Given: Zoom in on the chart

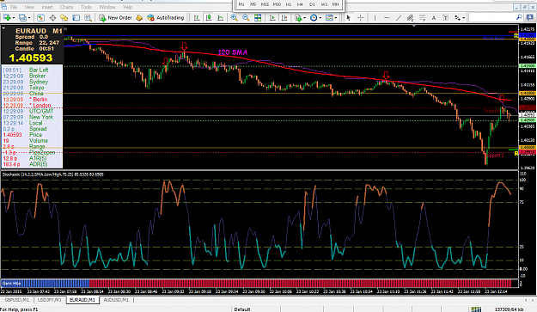Looking at the screenshot, I should pos(234,18).
